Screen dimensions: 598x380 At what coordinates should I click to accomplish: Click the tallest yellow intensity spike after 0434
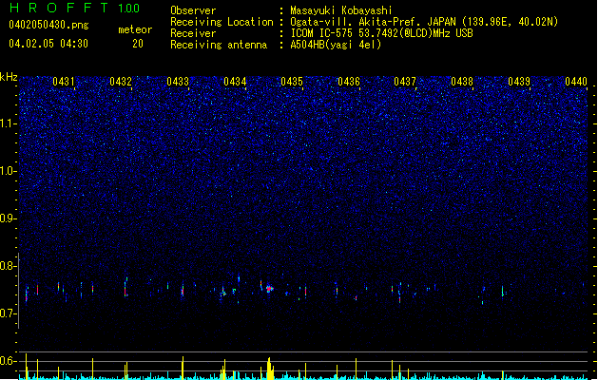coord(269,369)
